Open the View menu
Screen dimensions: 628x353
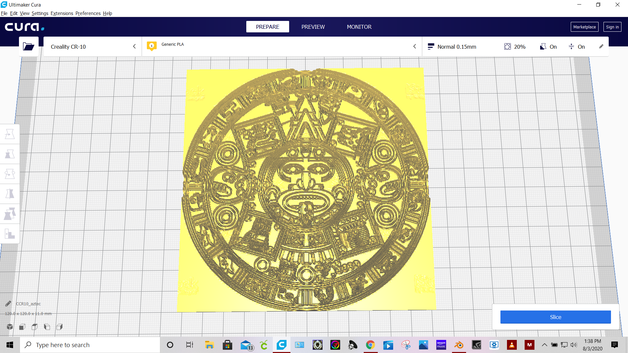(x=25, y=13)
